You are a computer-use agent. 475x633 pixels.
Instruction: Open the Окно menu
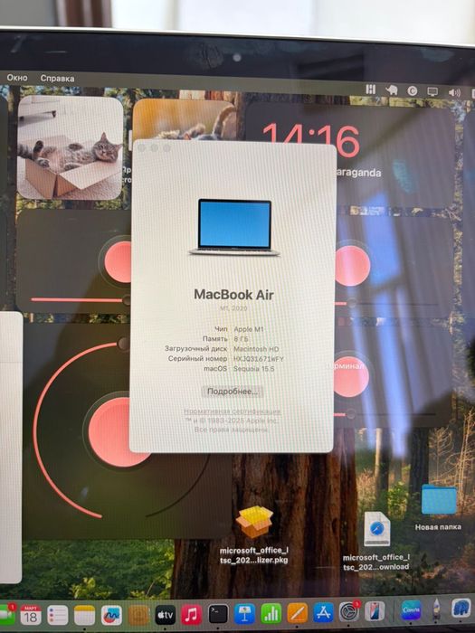pos(17,78)
